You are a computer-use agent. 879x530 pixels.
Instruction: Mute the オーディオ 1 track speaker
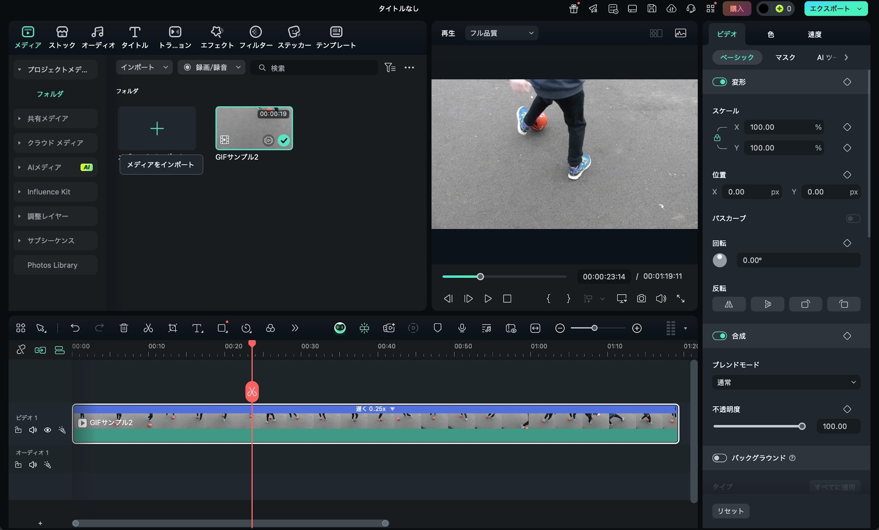pos(33,465)
